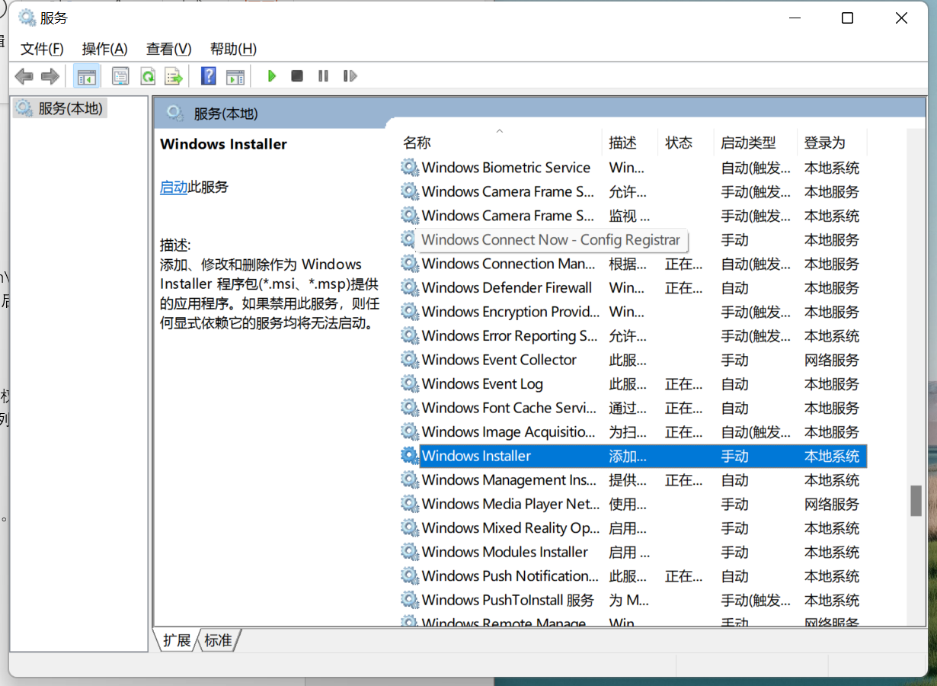Click 手动 startup type of Windows Modules Installer

pos(735,552)
